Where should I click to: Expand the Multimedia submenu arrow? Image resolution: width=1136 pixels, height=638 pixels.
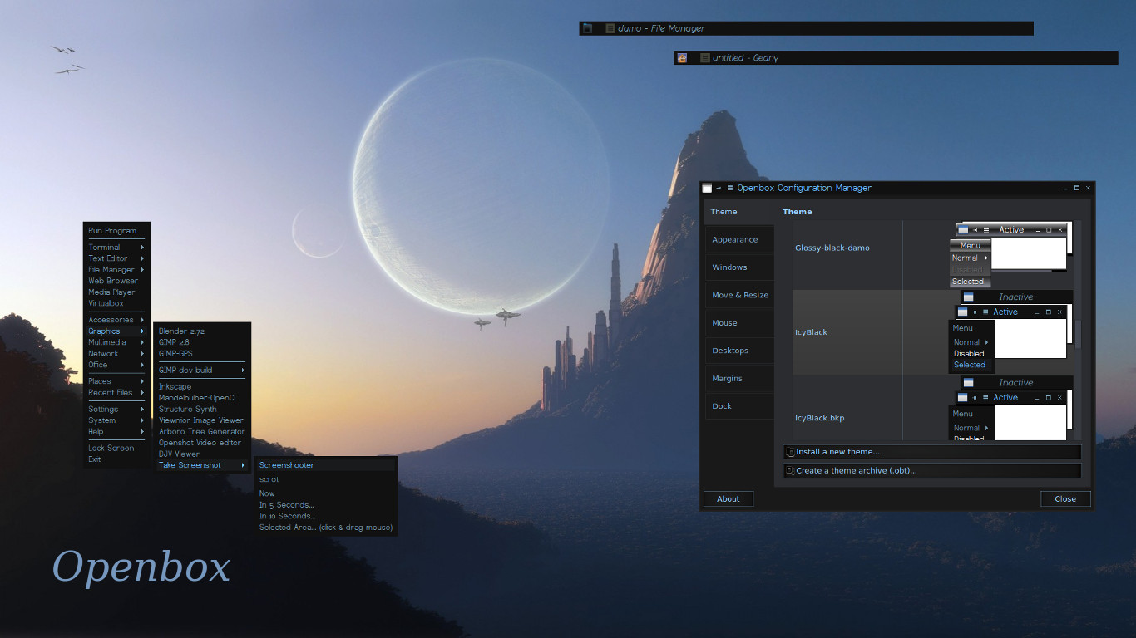(x=142, y=342)
